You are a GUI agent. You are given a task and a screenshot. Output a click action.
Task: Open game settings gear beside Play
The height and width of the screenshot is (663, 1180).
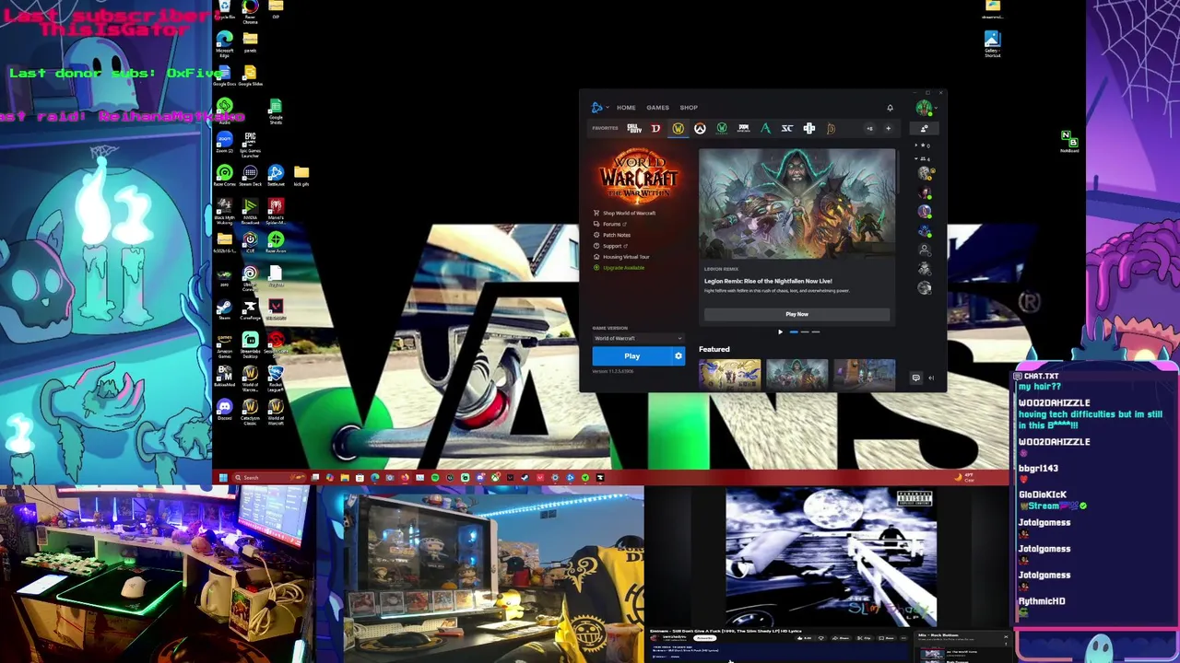pyautogui.click(x=678, y=355)
